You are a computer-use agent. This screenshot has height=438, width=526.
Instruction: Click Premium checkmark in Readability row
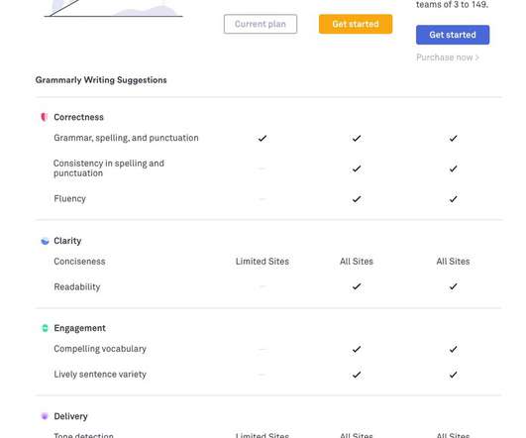click(x=357, y=286)
